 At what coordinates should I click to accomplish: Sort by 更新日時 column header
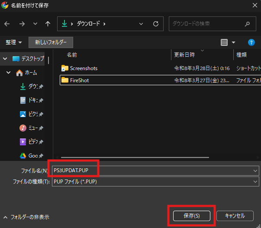(x=184, y=55)
